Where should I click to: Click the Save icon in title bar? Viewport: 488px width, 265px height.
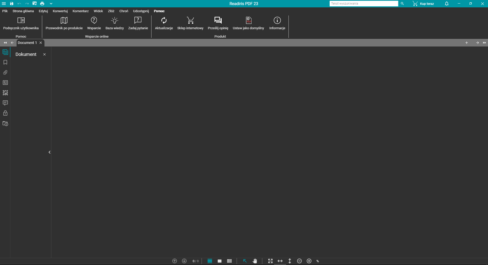click(11, 4)
